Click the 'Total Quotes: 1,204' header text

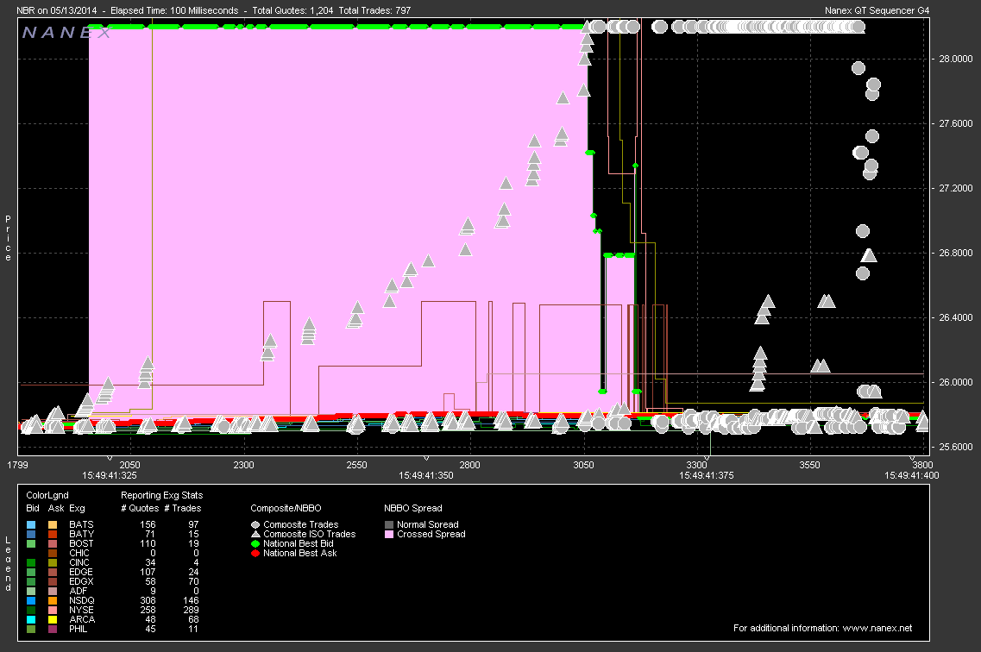292,10
